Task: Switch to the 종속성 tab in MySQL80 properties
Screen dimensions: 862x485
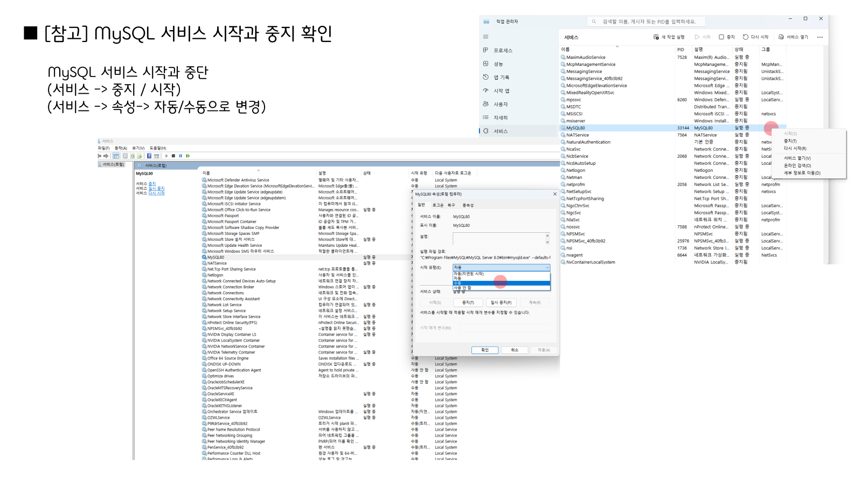Action: tap(468, 205)
